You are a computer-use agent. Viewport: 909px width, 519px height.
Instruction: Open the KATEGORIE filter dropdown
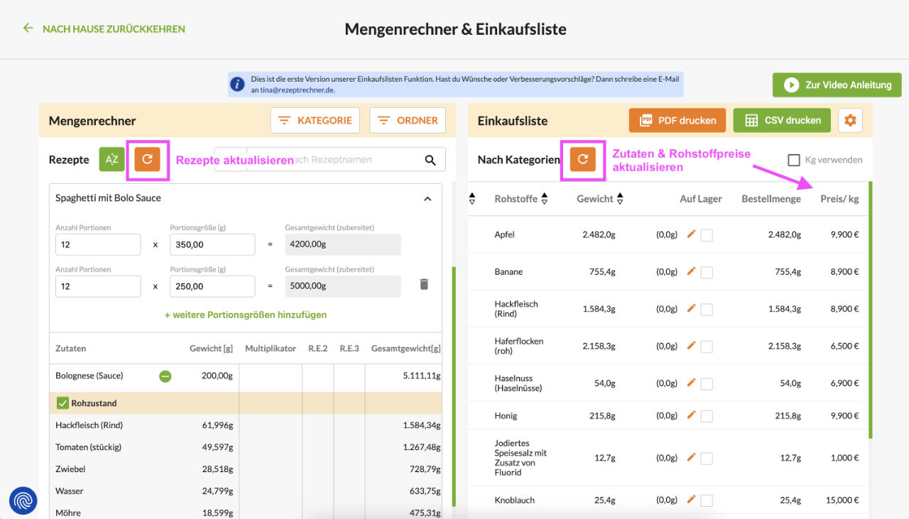[x=315, y=120]
